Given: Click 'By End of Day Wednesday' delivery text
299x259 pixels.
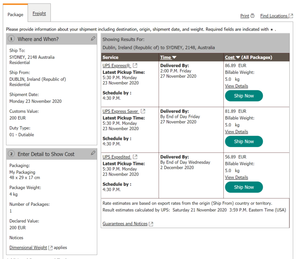Looking at the screenshot, I should 185,162.
